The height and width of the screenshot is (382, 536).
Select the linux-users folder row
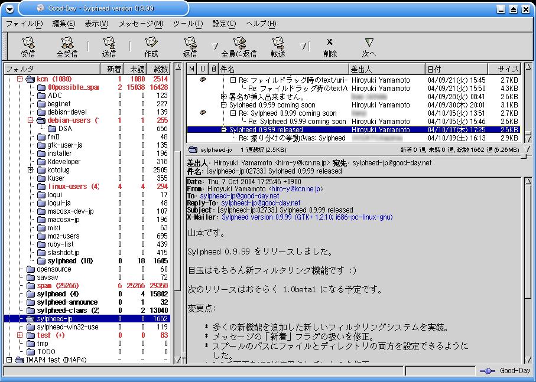87,187
